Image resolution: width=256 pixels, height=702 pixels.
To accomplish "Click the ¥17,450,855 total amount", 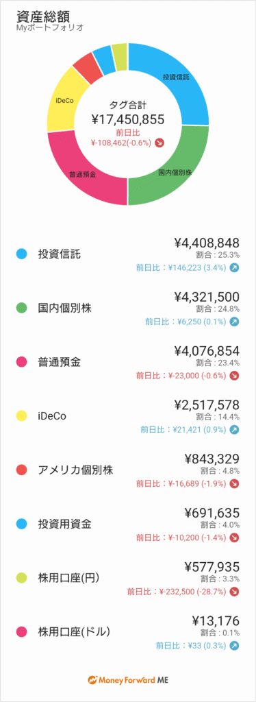I will [x=128, y=119].
